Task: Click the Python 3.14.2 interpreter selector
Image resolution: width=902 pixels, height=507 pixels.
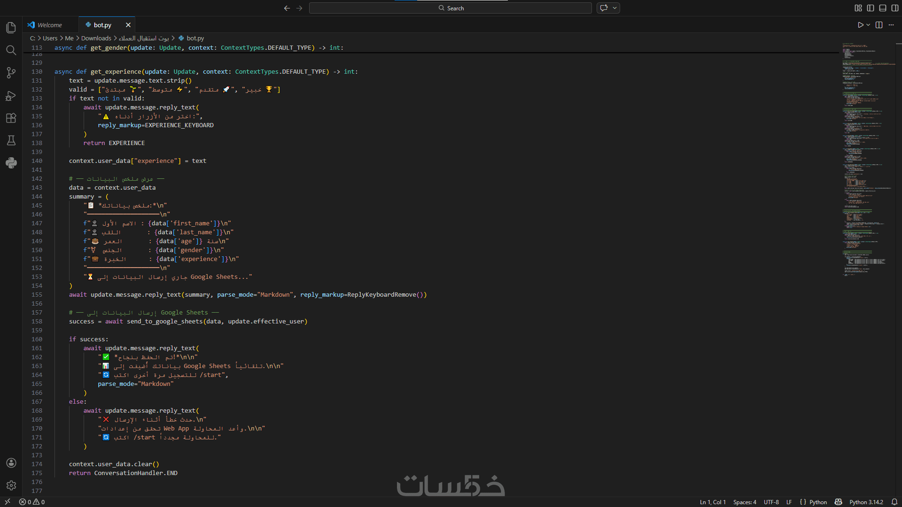Action: [866, 502]
